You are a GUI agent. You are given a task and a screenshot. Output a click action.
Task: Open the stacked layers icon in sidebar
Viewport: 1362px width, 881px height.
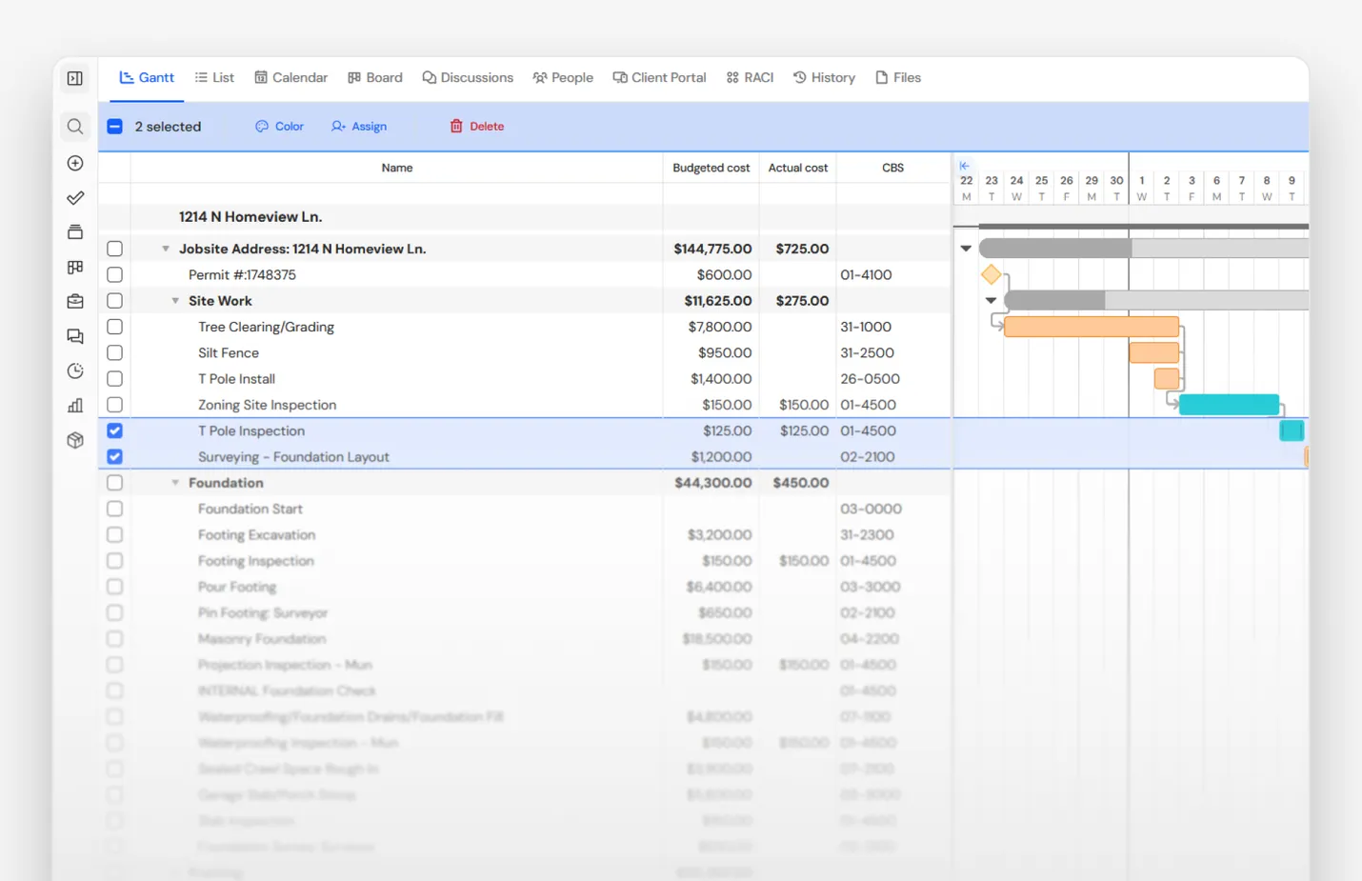pos(75,232)
